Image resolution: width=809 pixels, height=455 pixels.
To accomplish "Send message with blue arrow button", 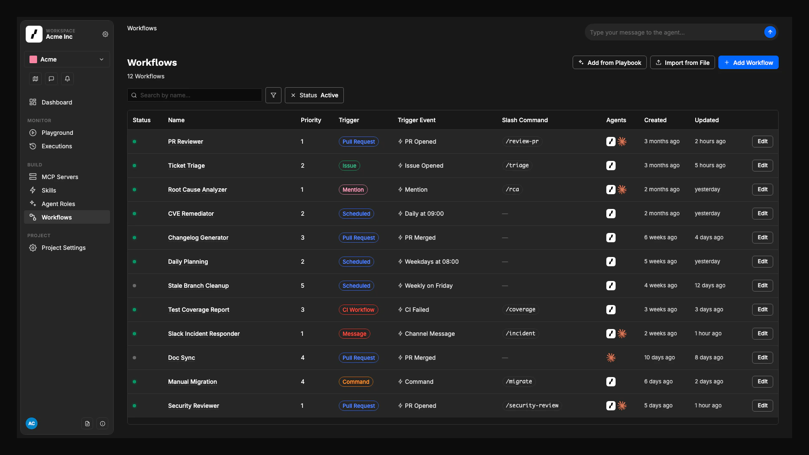I will click(770, 32).
